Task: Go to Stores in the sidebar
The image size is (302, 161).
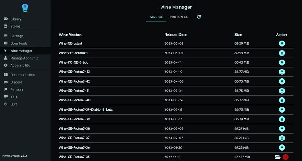Action: pos(15,26)
